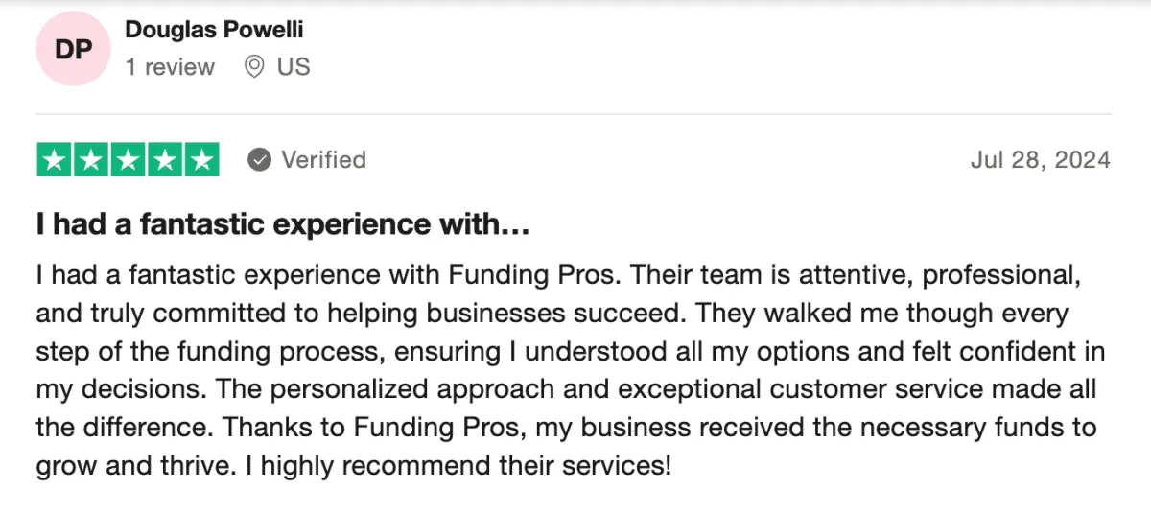Click the 'US' country label

294,67
